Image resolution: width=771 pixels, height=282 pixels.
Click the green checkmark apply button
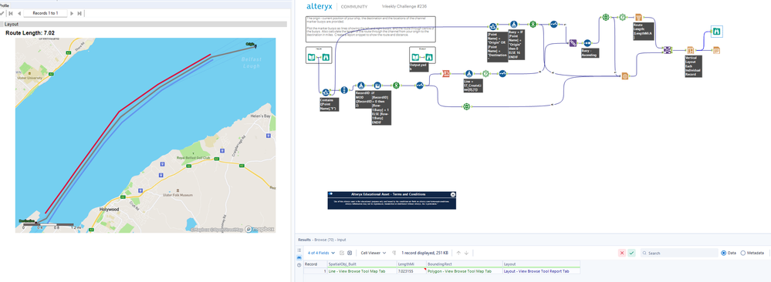(x=631, y=253)
